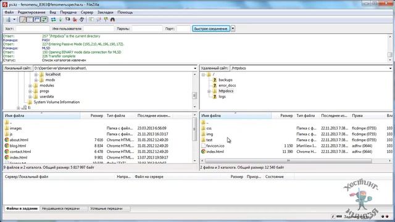Disconnect from server icon
This screenshot has width=395, height=222.
(75, 20)
